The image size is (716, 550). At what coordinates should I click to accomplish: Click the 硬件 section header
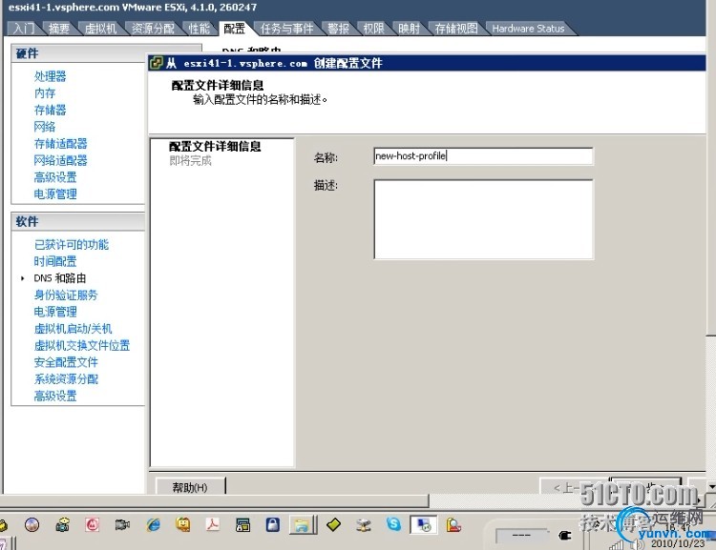(x=27, y=53)
